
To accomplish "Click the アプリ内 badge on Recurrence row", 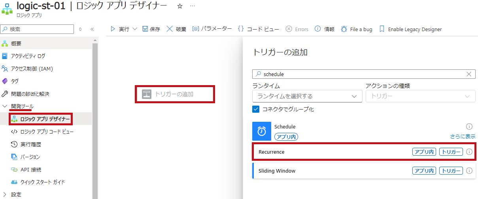I will 424,152.
